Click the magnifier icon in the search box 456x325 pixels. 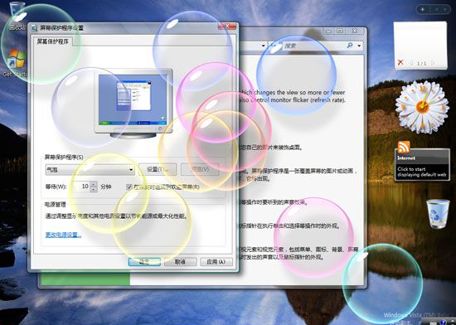tap(350, 46)
